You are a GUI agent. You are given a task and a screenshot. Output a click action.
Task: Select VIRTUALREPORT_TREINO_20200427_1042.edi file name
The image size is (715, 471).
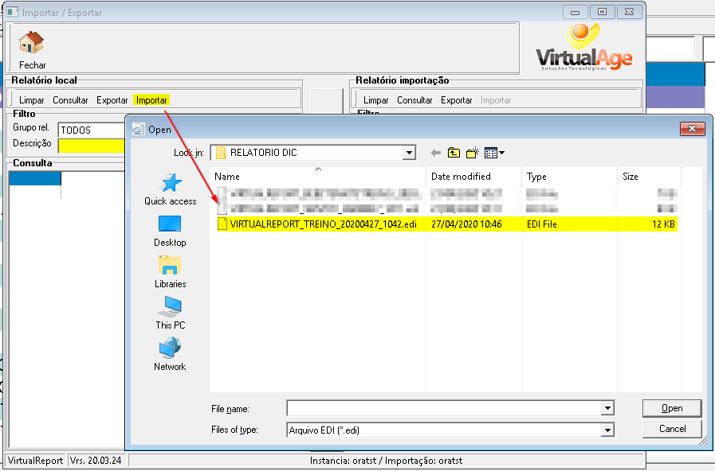[324, 224]
